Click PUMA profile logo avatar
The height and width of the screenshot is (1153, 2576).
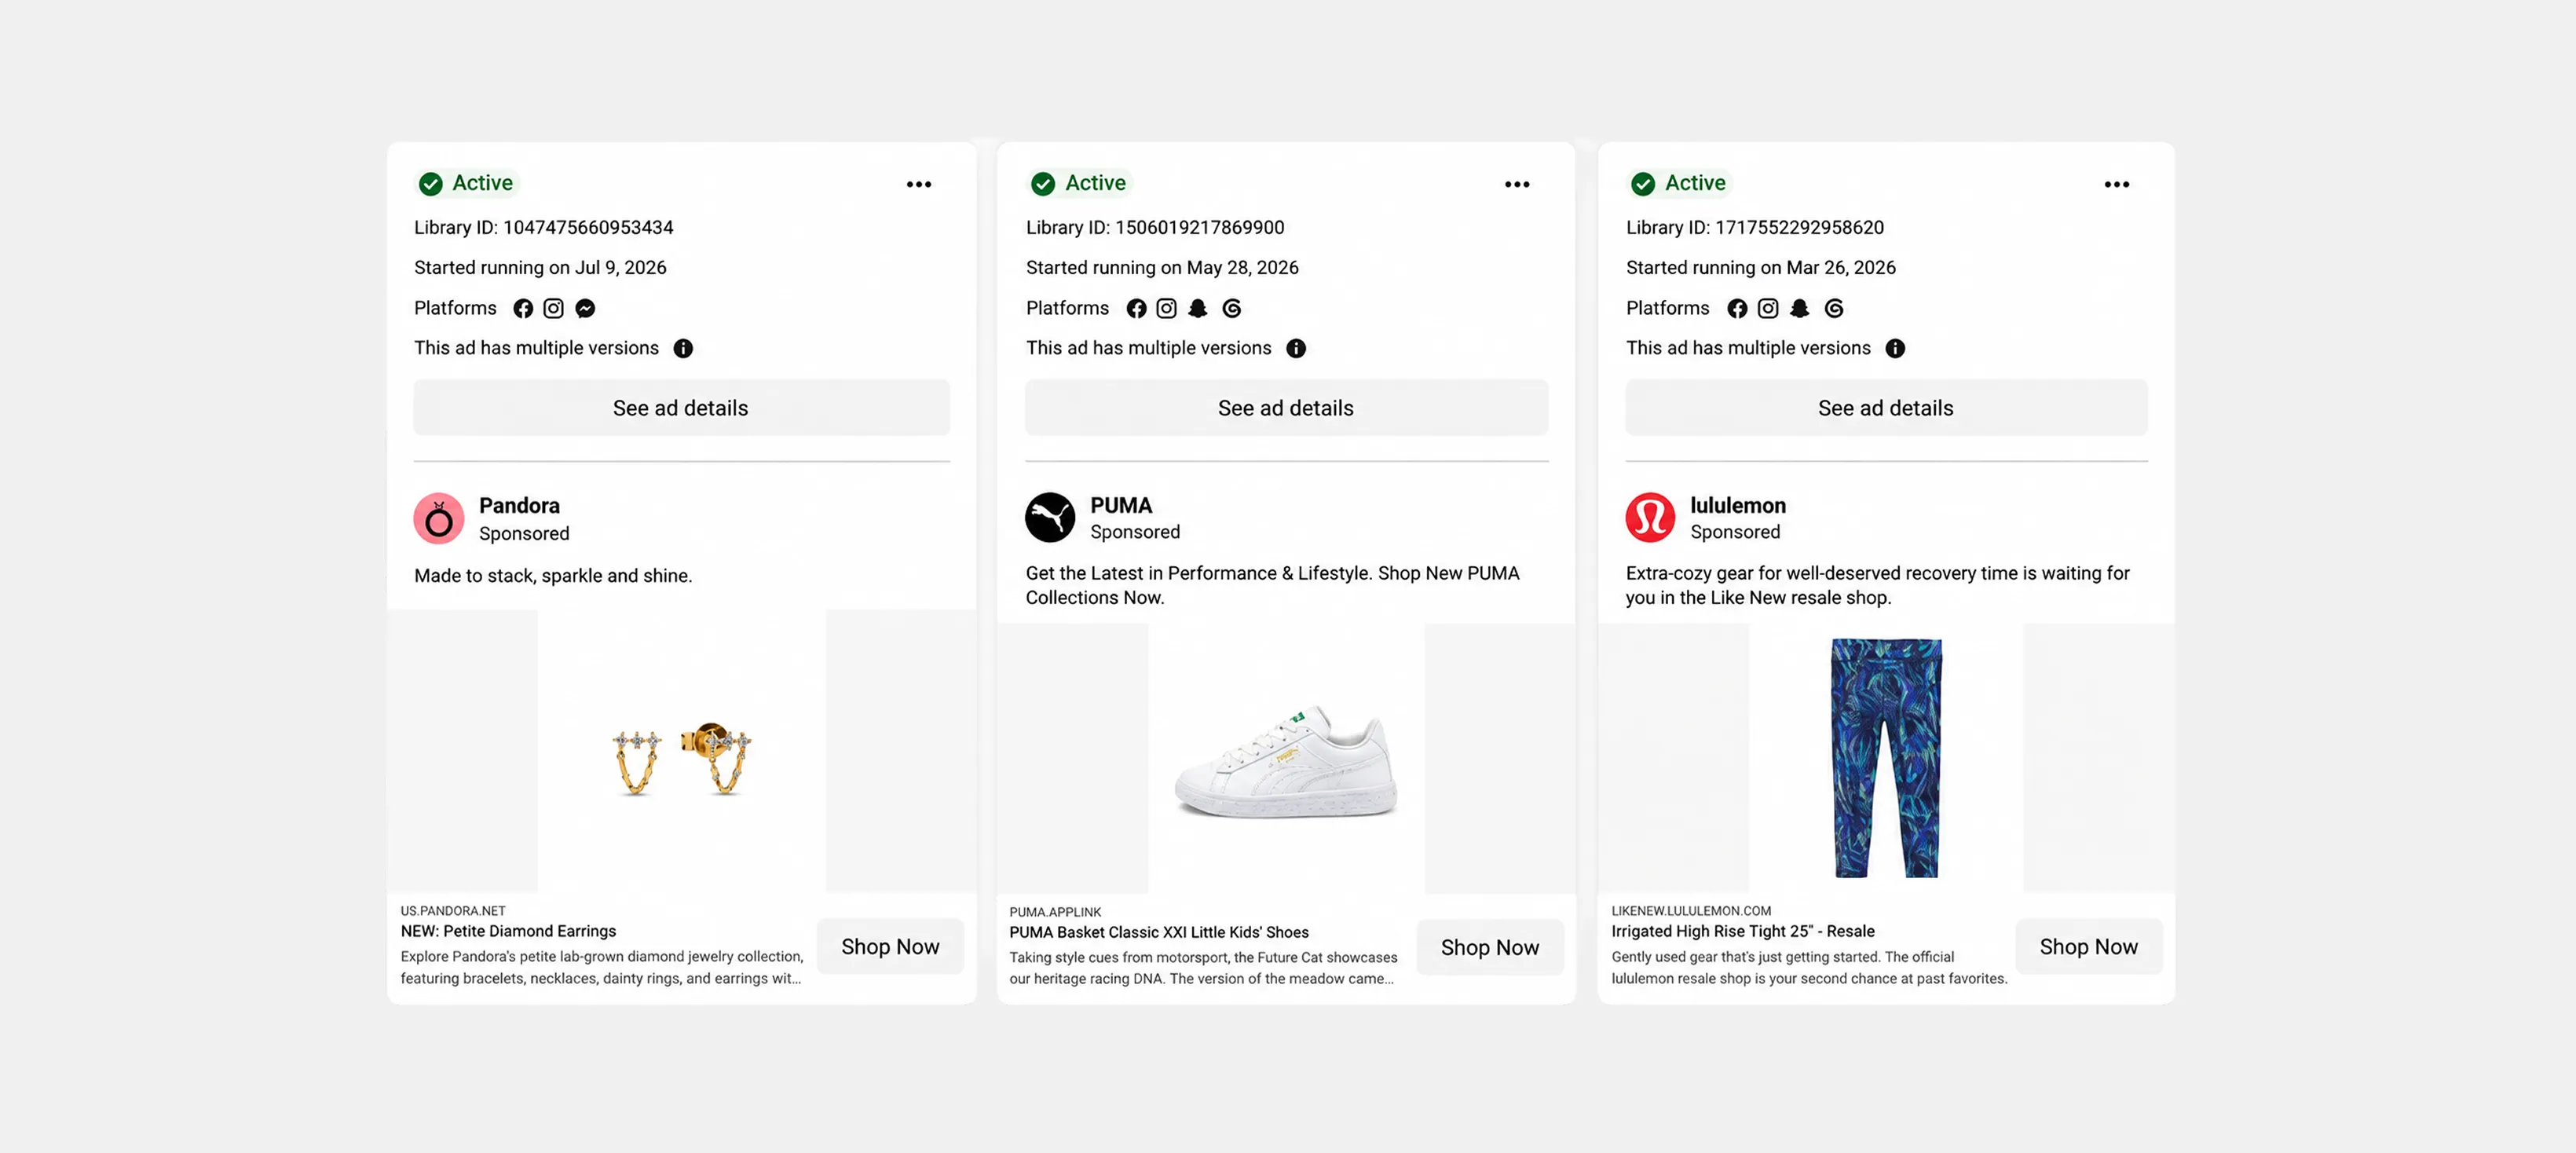tap(1050, 517)
